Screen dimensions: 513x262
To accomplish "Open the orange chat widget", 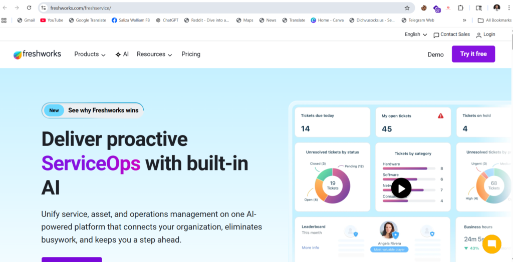I will point(491,244).
